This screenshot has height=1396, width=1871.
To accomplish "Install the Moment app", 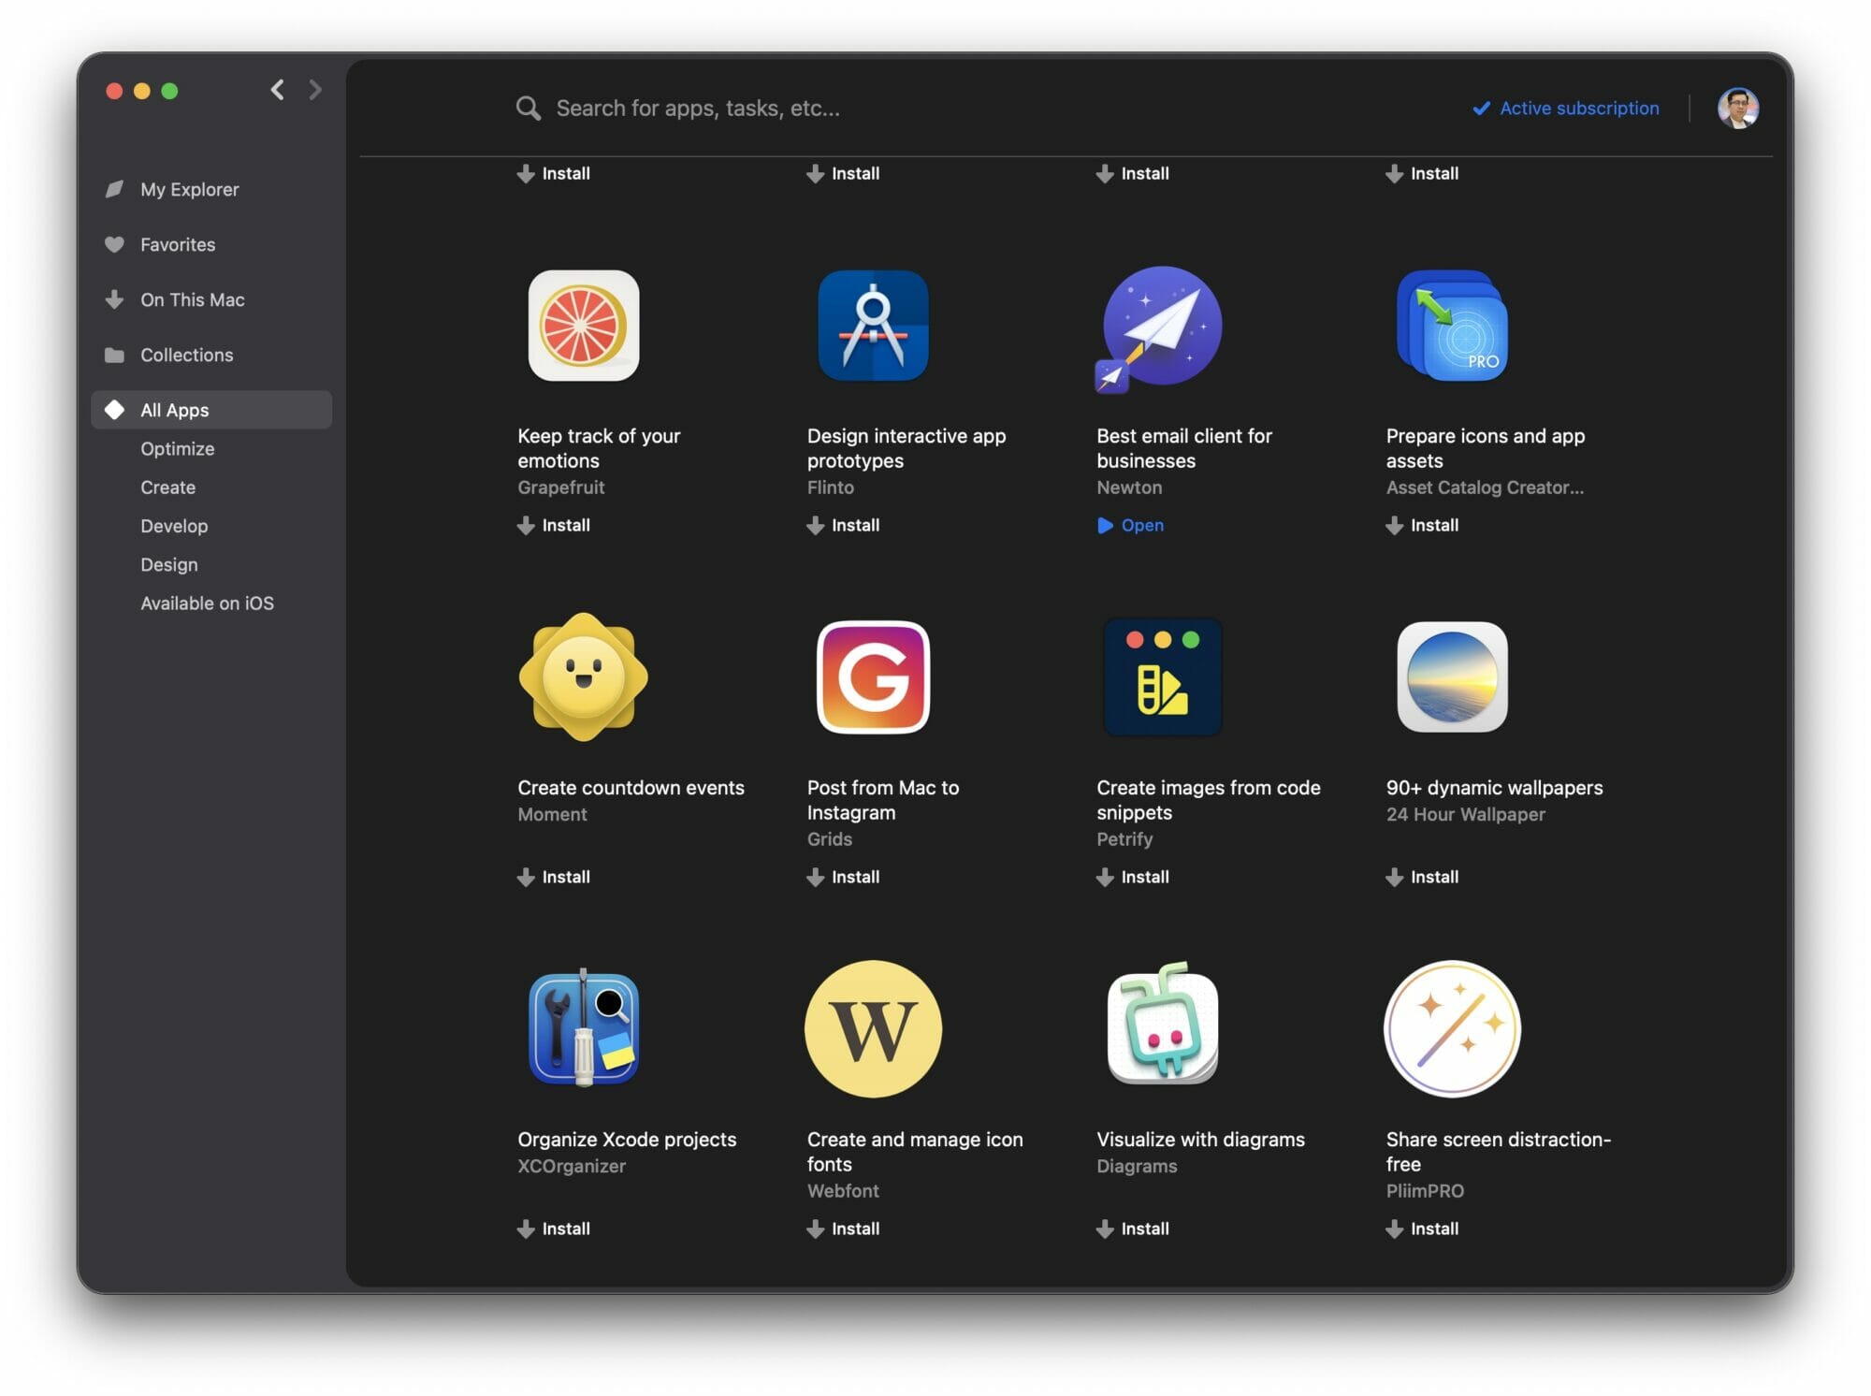I will coord(554,878).
